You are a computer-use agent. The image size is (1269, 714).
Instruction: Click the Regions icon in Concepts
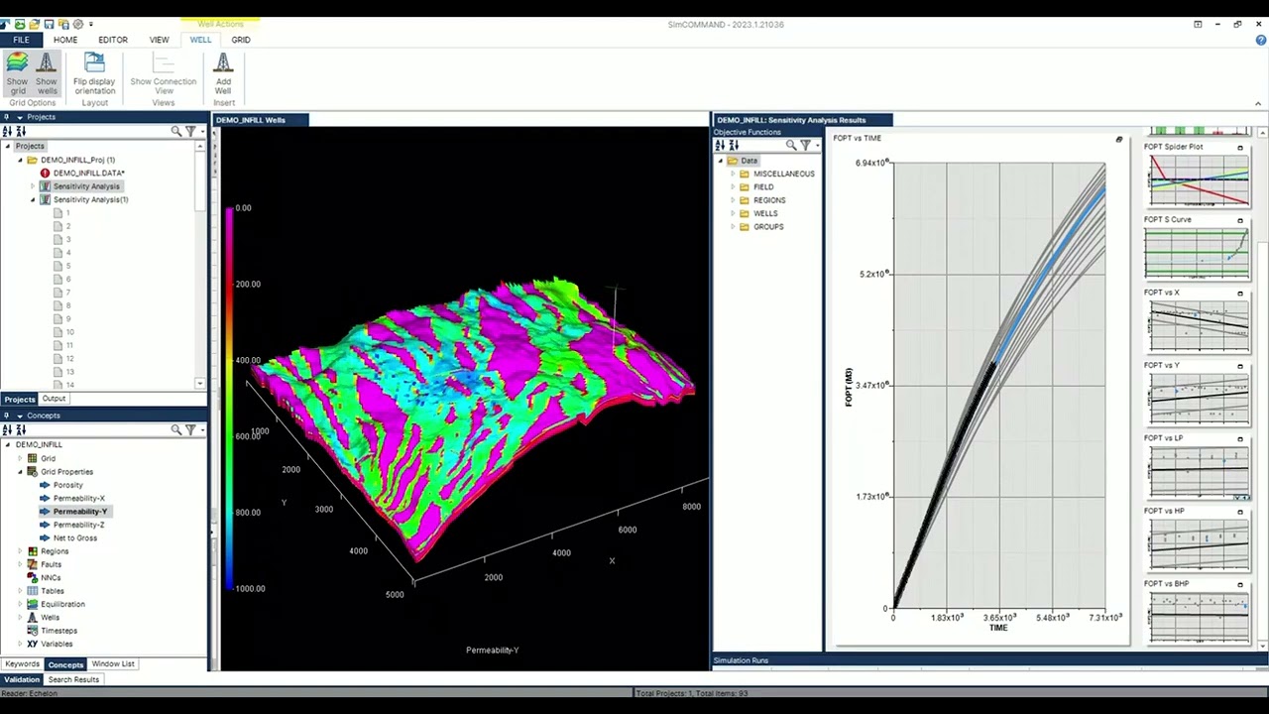[33, 551]
